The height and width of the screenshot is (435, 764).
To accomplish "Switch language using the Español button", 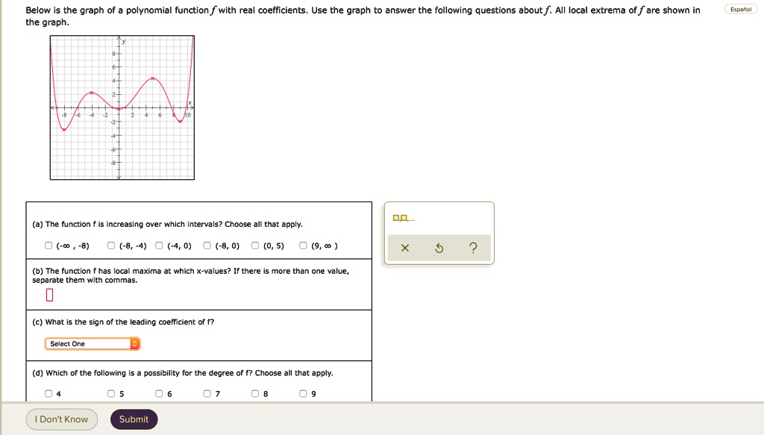I will tap(739, 8).
